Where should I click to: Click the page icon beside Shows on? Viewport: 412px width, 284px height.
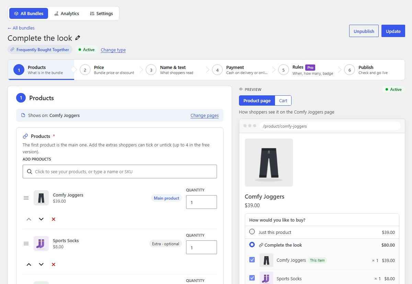tap(23, 115)
